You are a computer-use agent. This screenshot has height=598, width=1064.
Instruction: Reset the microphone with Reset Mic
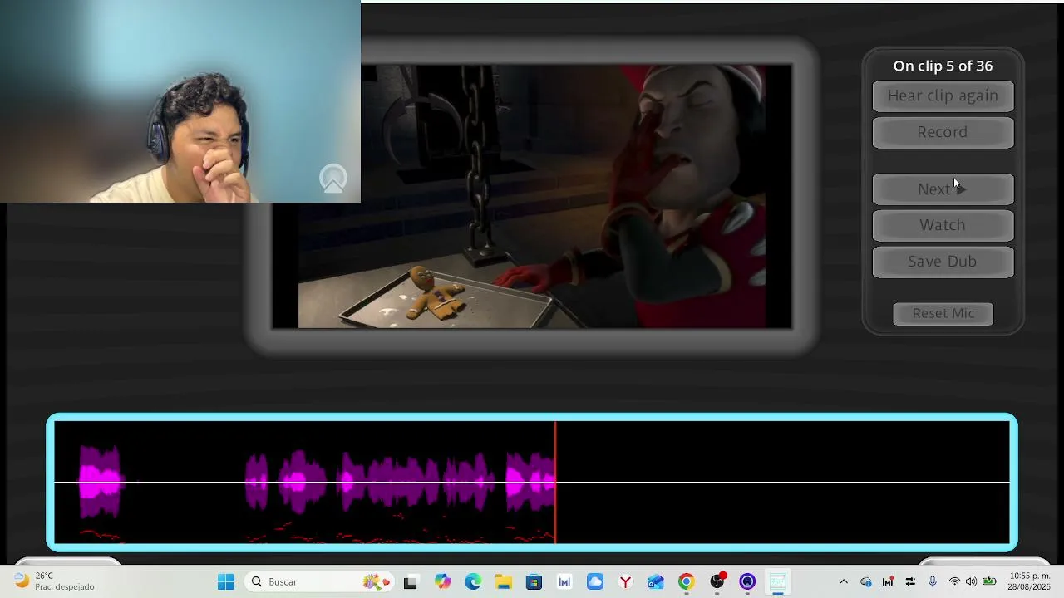click(x=943, y=313)
